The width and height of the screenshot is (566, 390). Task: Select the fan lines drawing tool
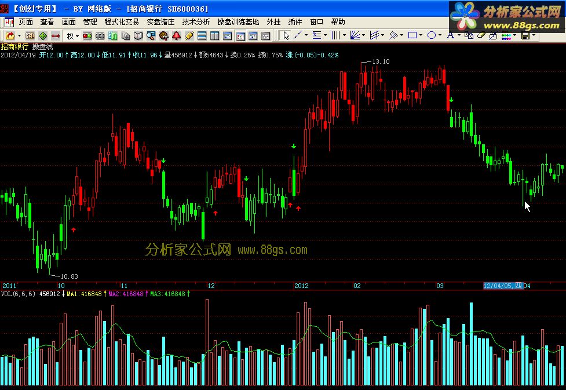tap(355, 35)
